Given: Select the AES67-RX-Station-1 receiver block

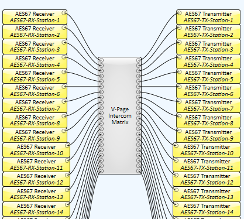Looking at the screenshot, I should tap(35, 17).
